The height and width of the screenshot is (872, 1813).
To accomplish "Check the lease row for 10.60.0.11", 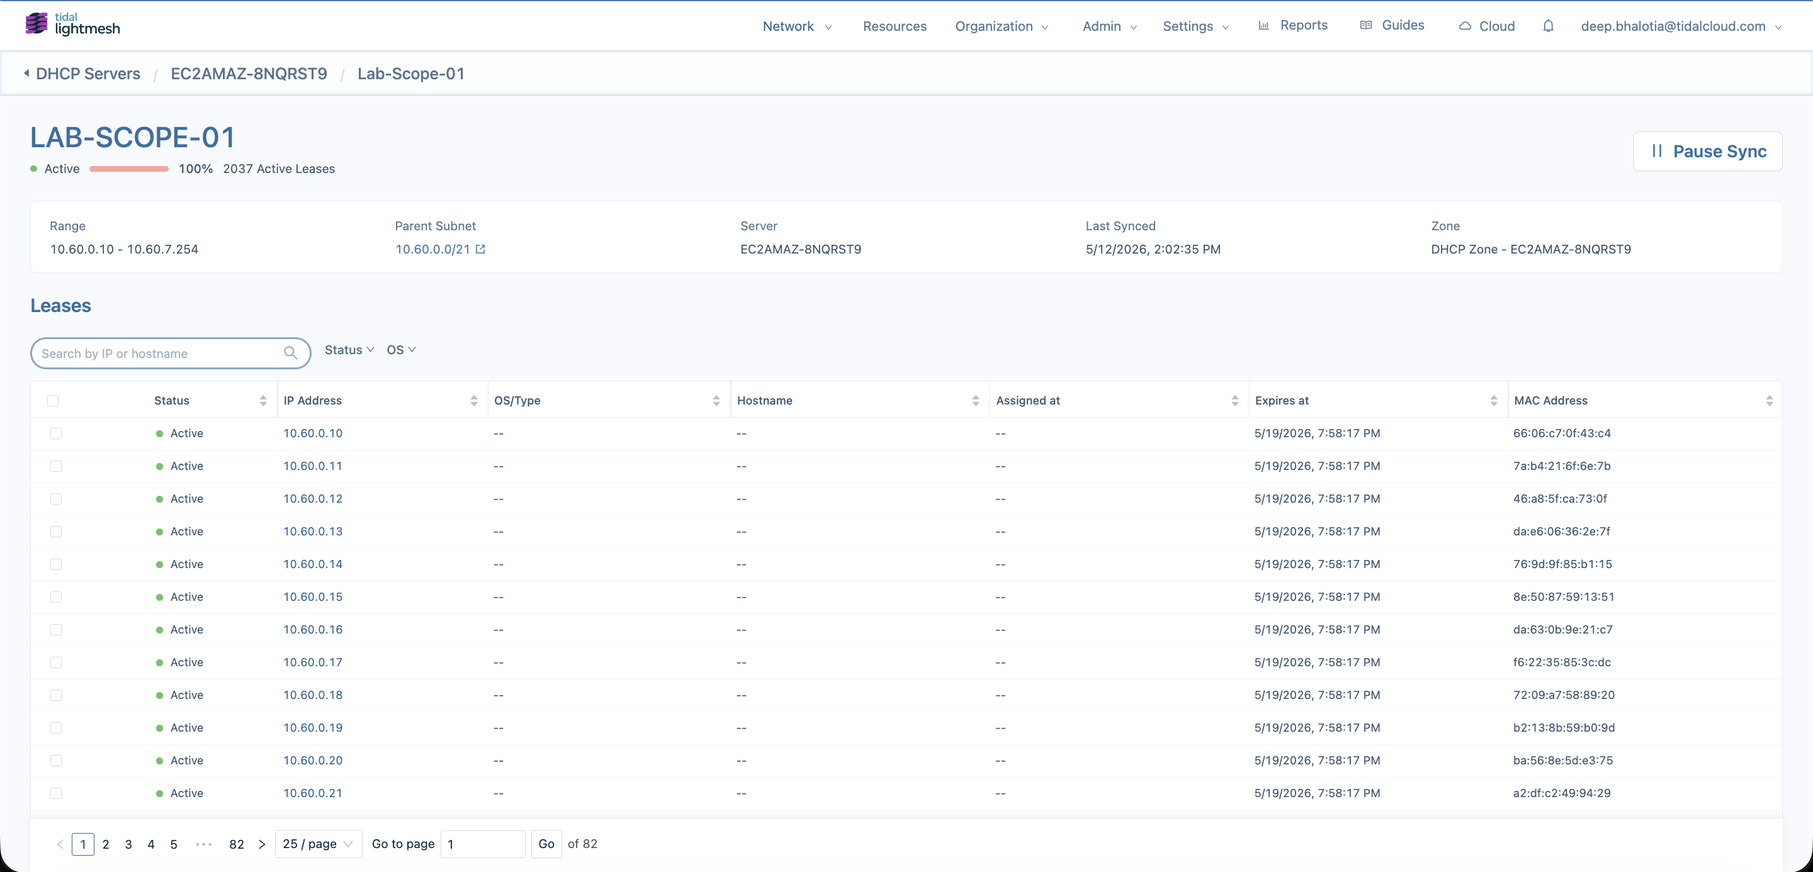I will [55, 466].
